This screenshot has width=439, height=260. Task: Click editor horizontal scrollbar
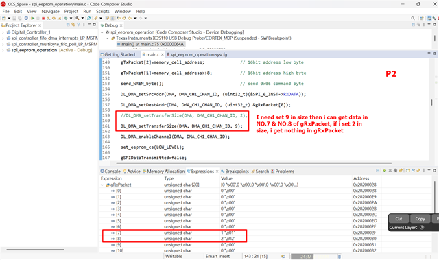(x=254, y=163)
